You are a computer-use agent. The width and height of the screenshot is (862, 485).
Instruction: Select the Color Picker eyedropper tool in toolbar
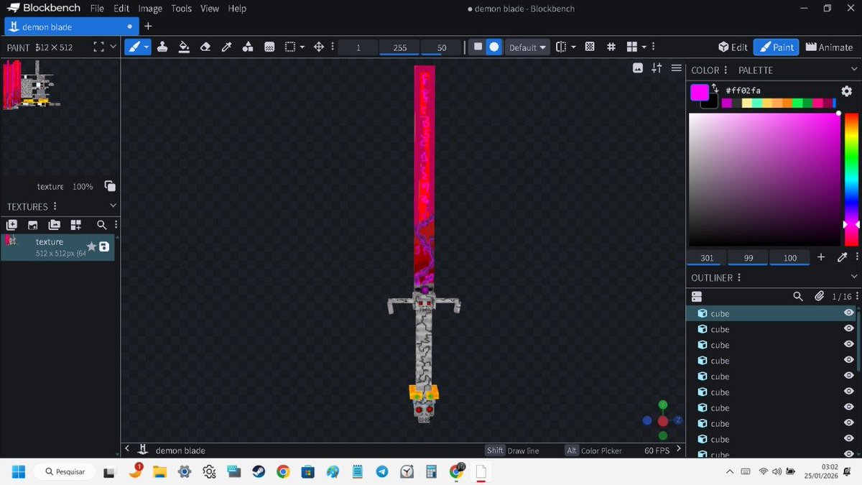click(226, 47)
